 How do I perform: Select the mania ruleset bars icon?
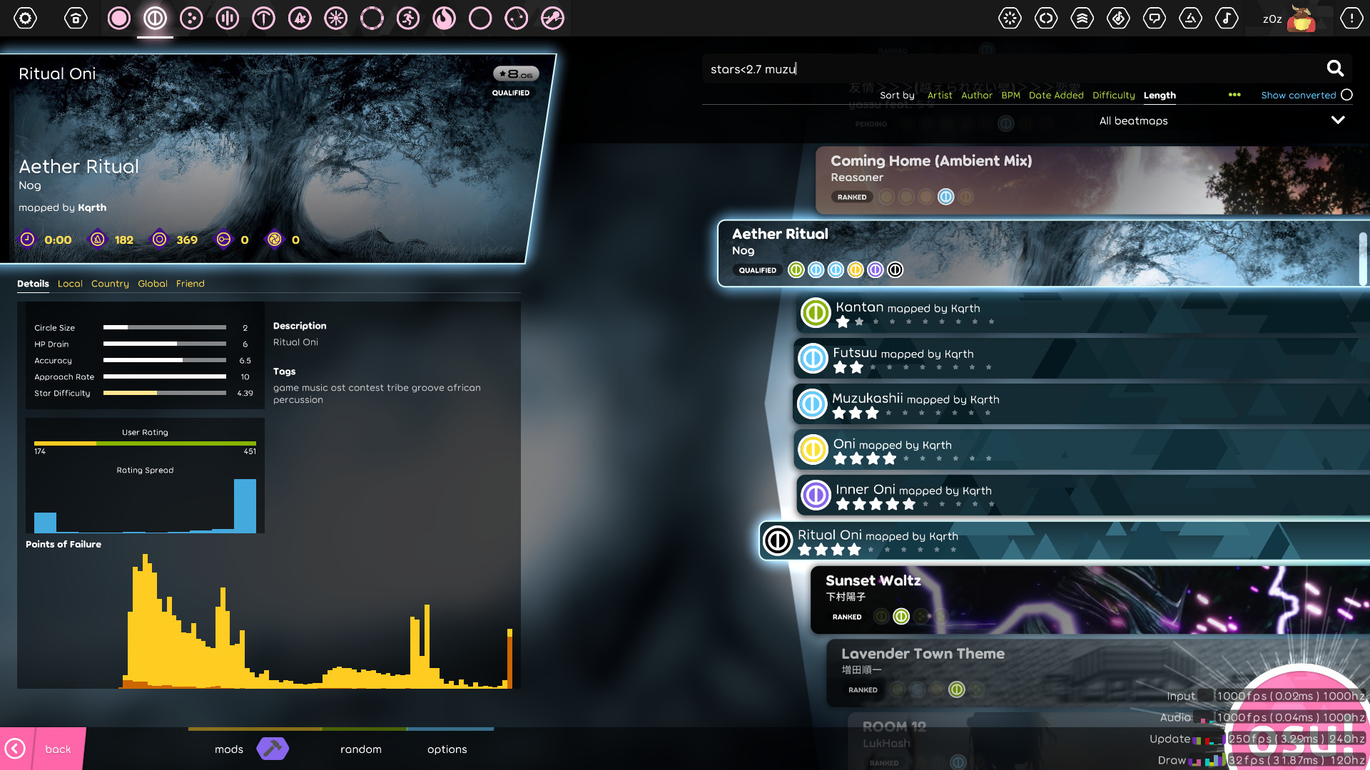pos(228,18)
